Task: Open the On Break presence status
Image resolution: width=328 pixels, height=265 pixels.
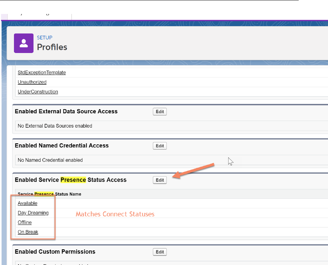Action: 28,232
